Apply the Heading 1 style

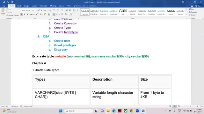click(104, 12)
